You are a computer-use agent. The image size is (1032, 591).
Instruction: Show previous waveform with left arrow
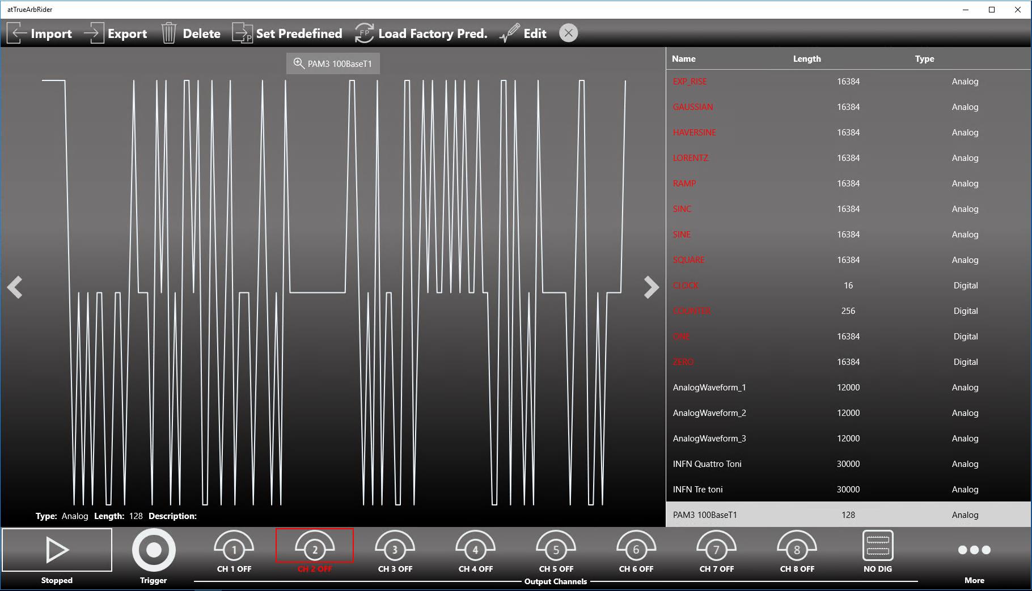click(x=15, y=287)
